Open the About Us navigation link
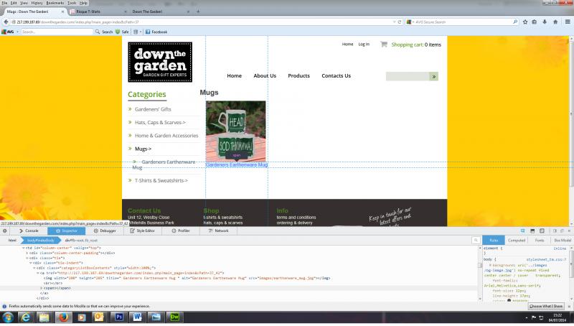 pyautogui.click(x=265, y=76)
